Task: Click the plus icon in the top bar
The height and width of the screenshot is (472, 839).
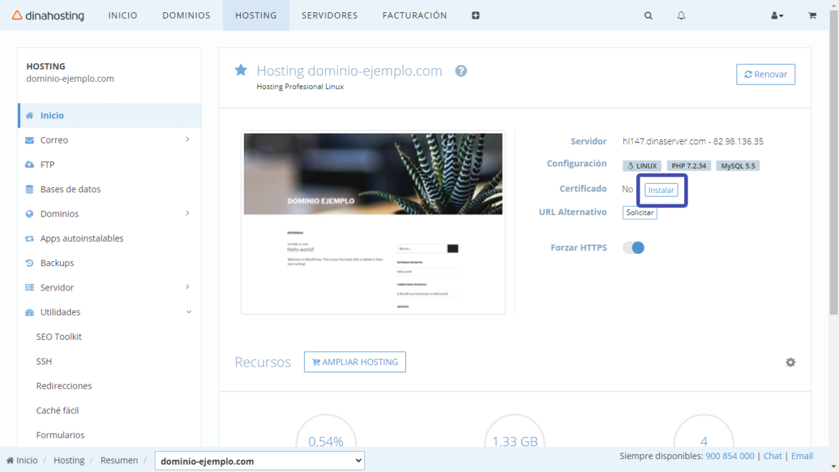Action: pos(475,15)
